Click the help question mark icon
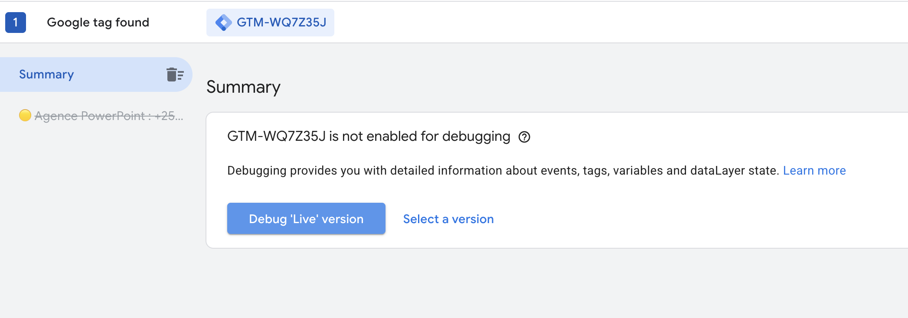The width and height of the screenshot is (908, 318). (524, 137)
